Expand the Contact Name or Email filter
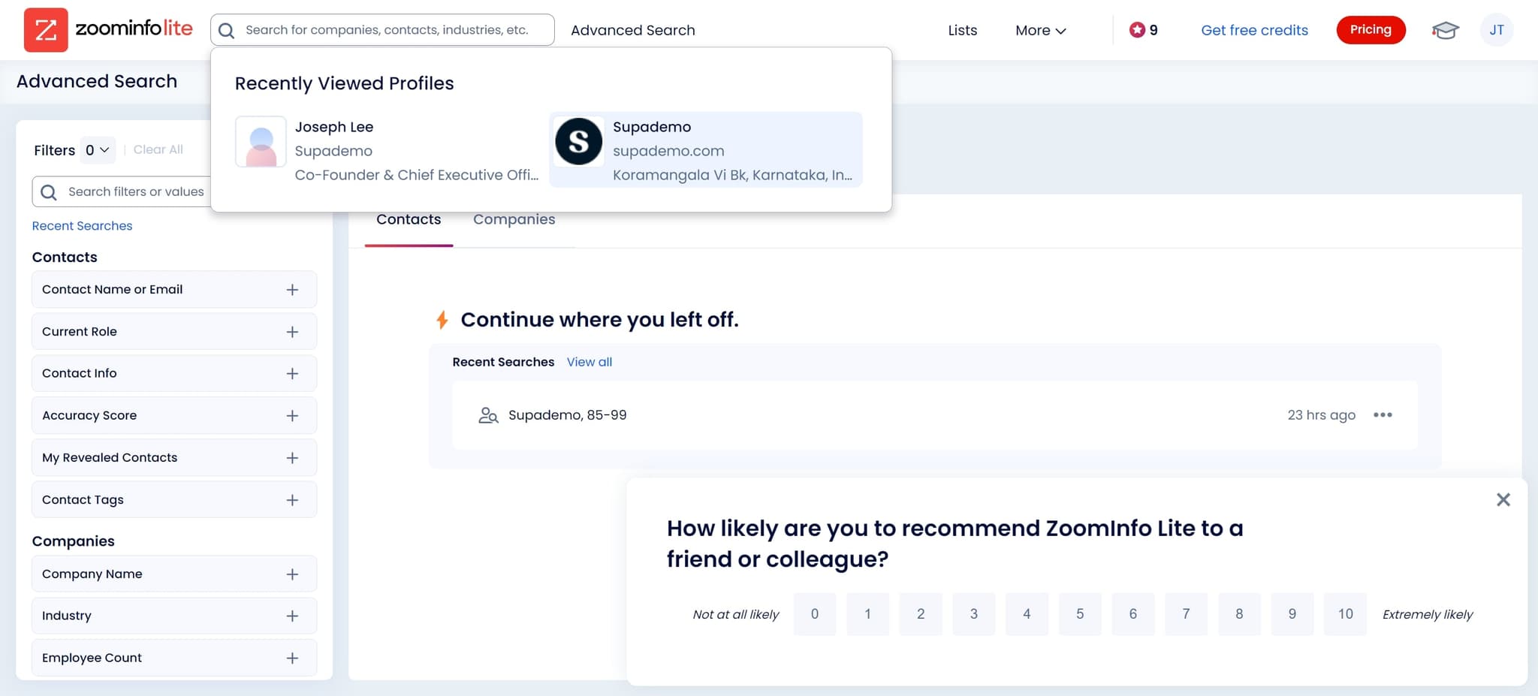 point(292,289)
